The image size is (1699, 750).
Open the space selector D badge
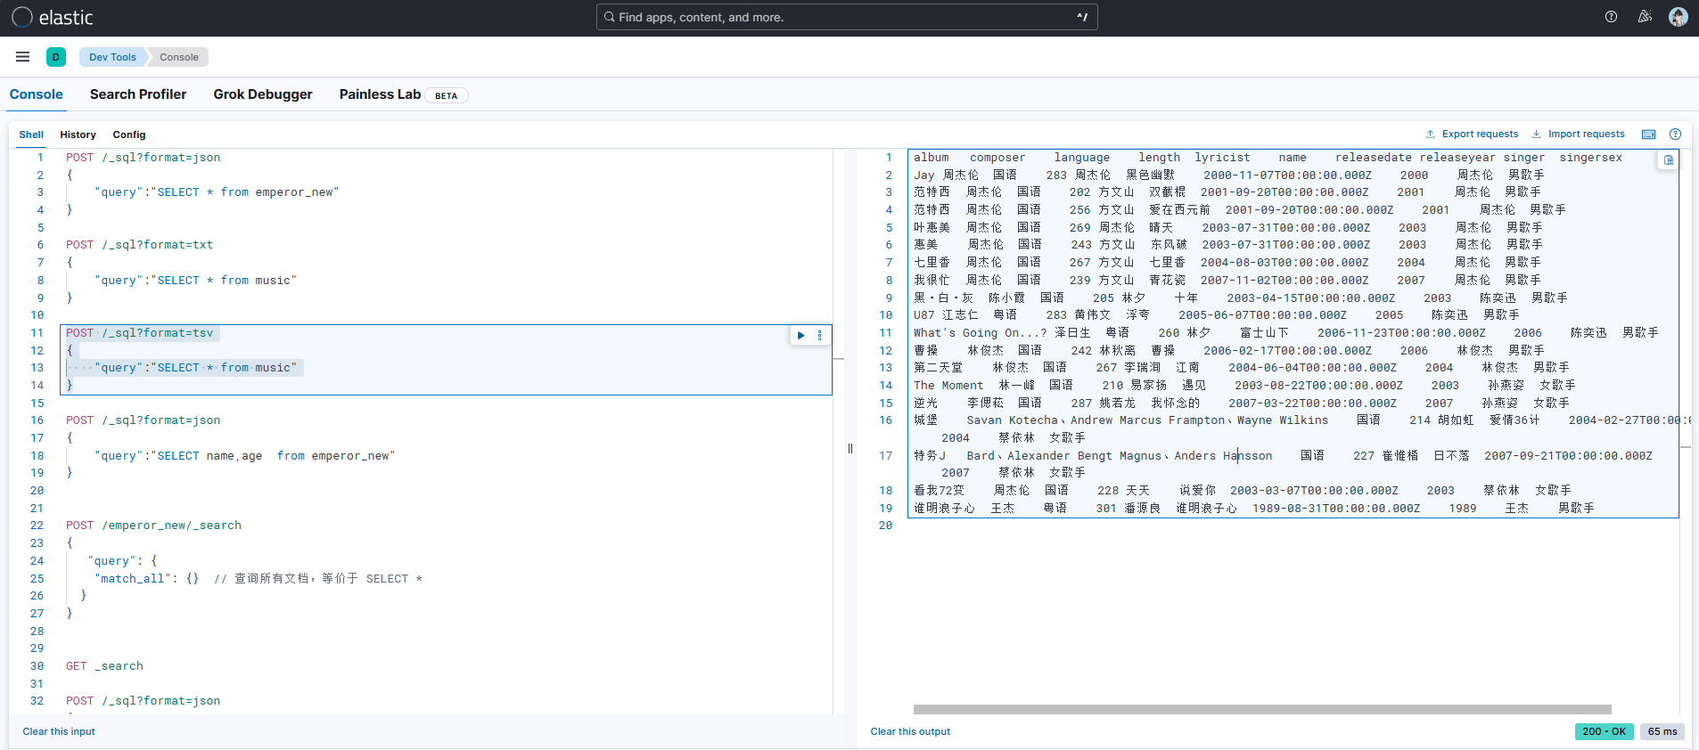[x=56, y=57]
